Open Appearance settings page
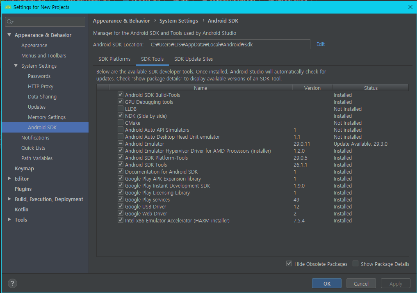The height and width of the screenshot is (293, 417). point(34,46)
